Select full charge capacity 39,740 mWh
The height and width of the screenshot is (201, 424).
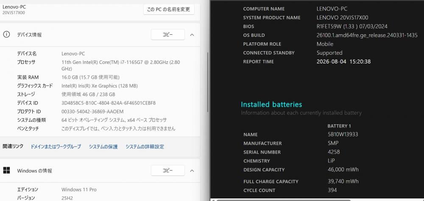tap(343, 181)
